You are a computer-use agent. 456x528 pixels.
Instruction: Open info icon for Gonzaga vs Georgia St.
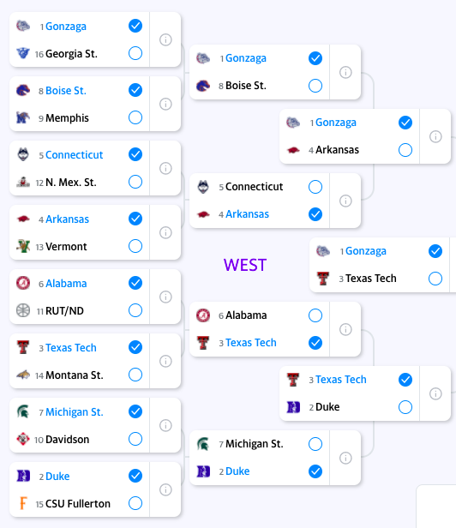165,39
